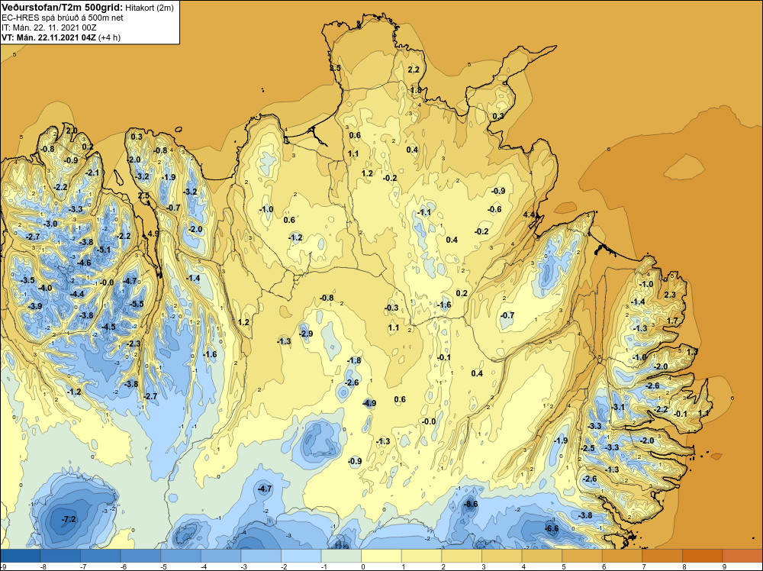Click the temperature value '1.3' in the east fjords
This screenshot has height=571, width=763.
[693, 351]
